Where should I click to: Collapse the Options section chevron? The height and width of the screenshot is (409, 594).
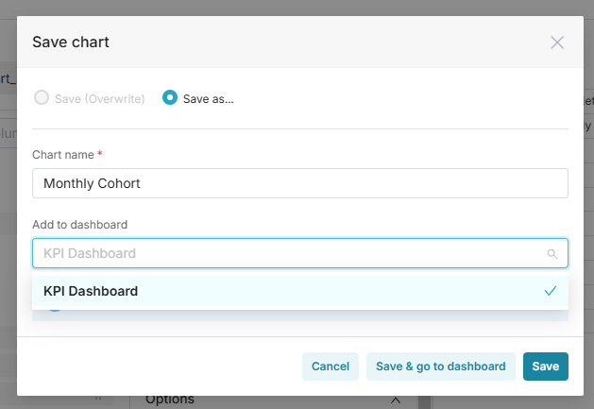396,400
